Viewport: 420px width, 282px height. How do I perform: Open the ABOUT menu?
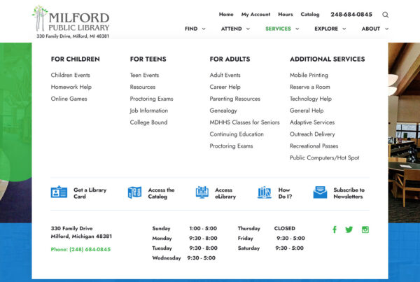tap(371, 29)
